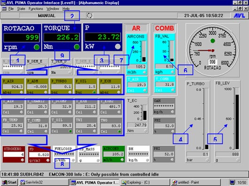Click the AR header label
Viewport: 249px width, 186px height.
click(x=136, y=28)
